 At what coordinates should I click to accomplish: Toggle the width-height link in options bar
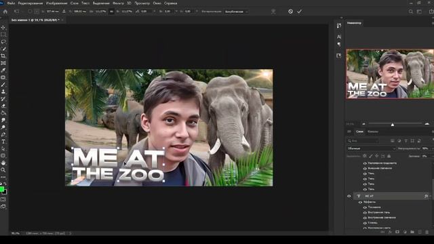(x=111, y=12)
